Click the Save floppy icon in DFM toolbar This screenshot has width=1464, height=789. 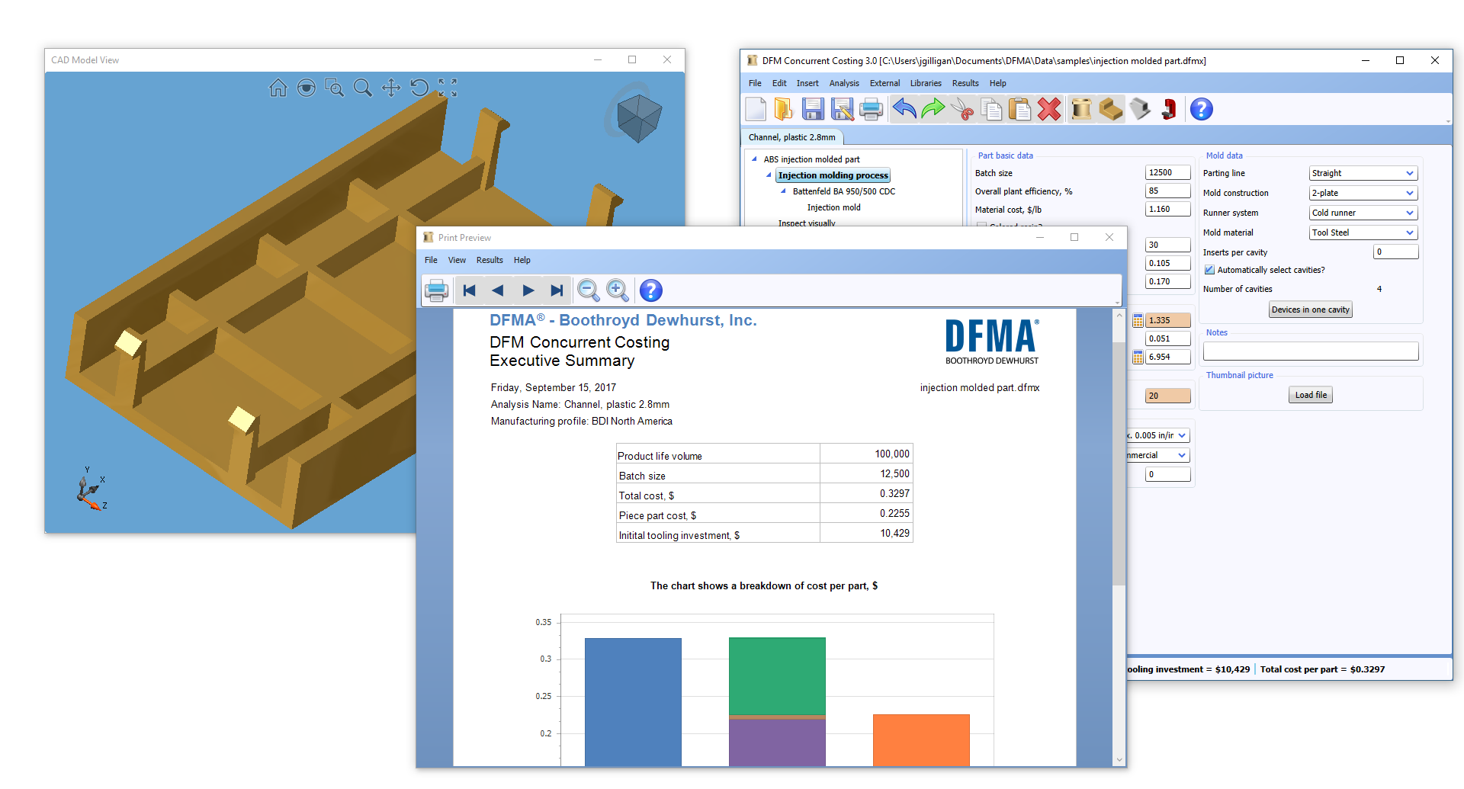[813, 110]
